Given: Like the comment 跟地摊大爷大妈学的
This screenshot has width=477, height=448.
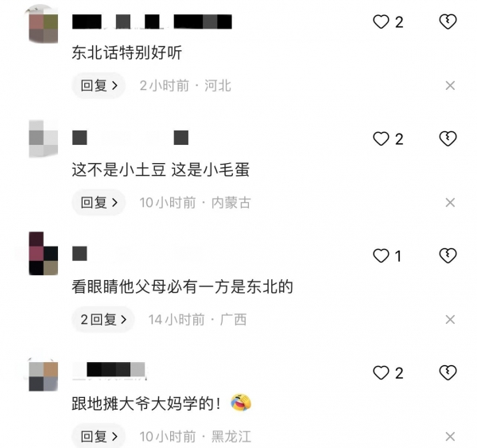Looking at the screenshot, I should click(x=381, y=372).
